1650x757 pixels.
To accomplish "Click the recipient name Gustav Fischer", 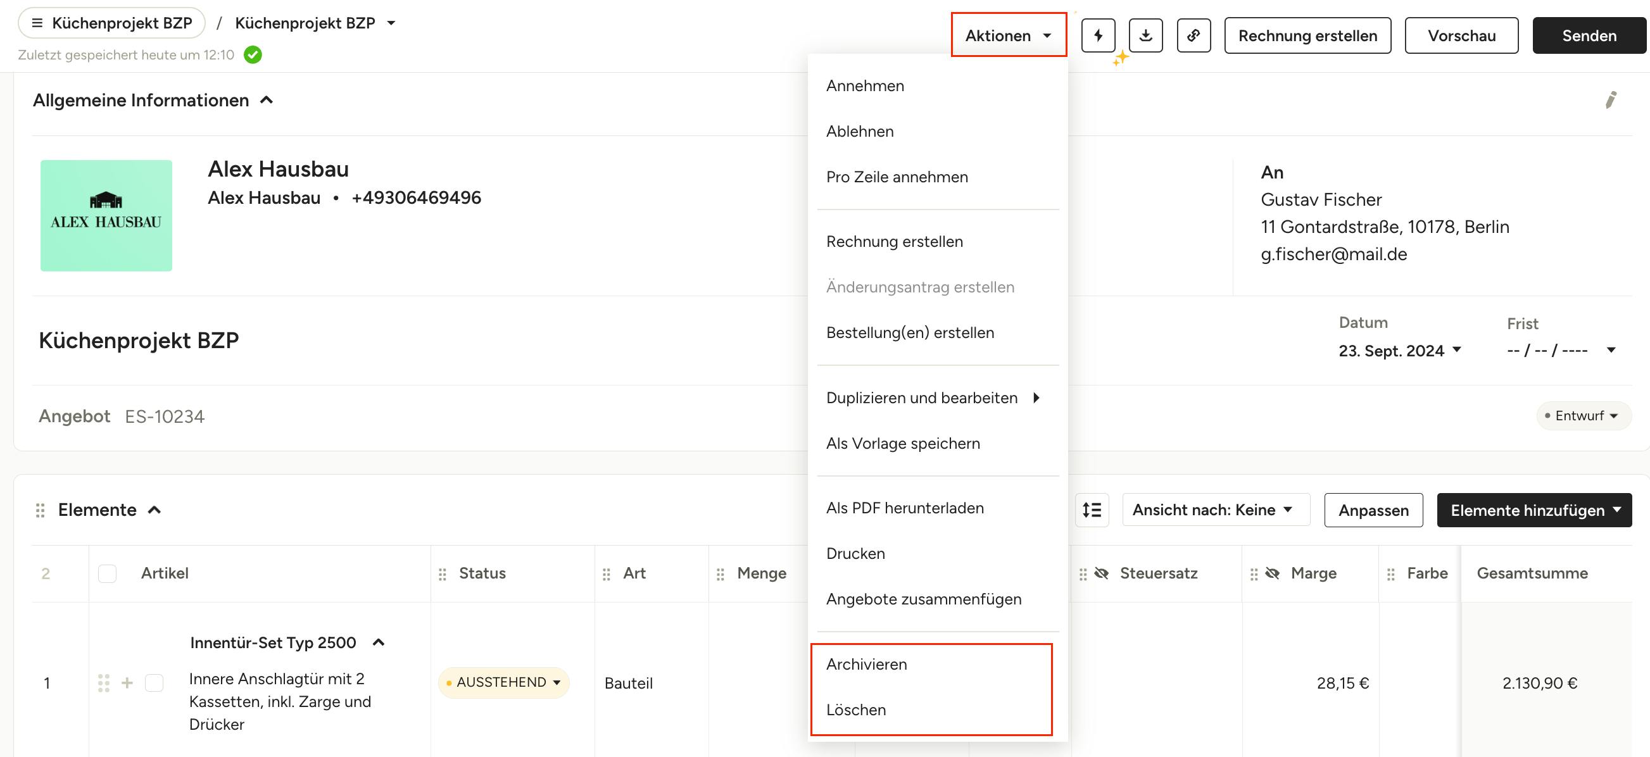I will coord(1321,199).
